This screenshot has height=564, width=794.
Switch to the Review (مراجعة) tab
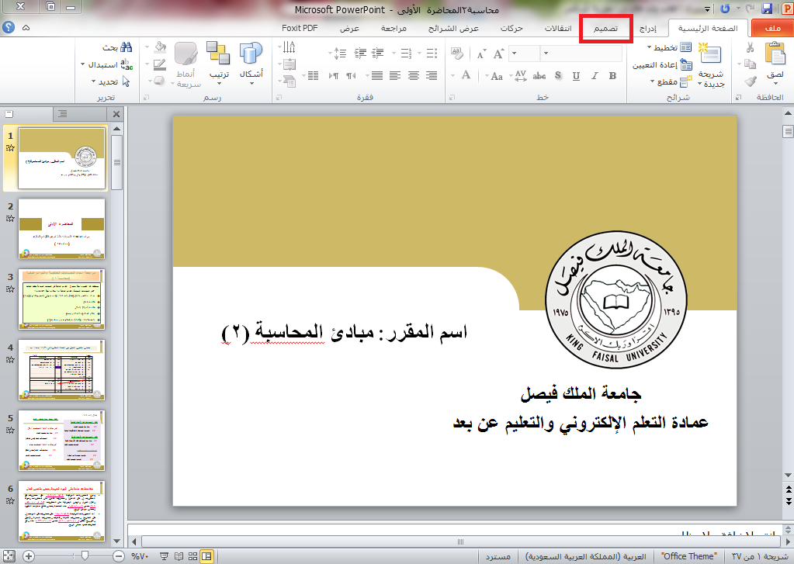pos(394,29)
